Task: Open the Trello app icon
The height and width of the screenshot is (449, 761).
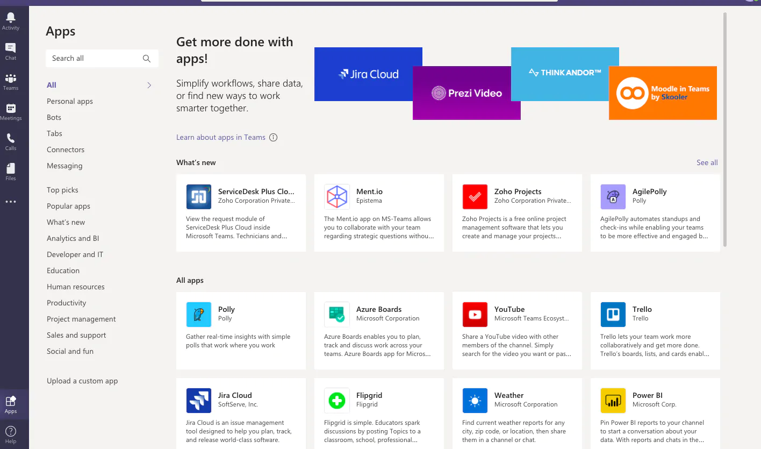Action: tap(613, 314)
